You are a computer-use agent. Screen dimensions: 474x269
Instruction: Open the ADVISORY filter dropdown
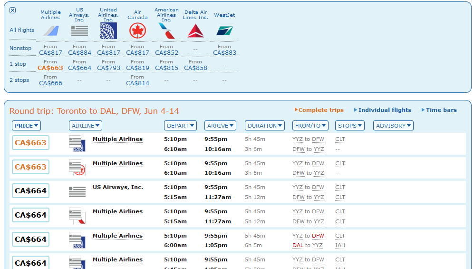click(x=393, y=126)
